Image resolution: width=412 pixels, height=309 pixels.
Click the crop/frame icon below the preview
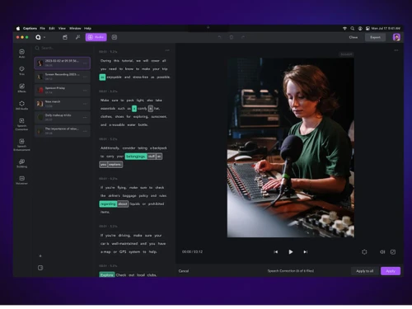[364, 252]
